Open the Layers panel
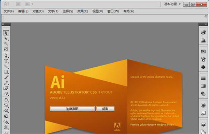209x134 pixels. pyautogui.click(x=203, y=125)
